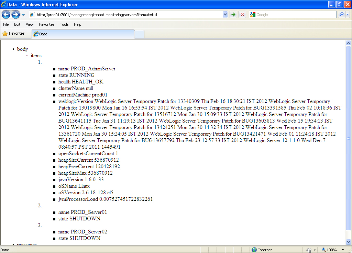Open the Tools menu

click(x=64, y=24)
